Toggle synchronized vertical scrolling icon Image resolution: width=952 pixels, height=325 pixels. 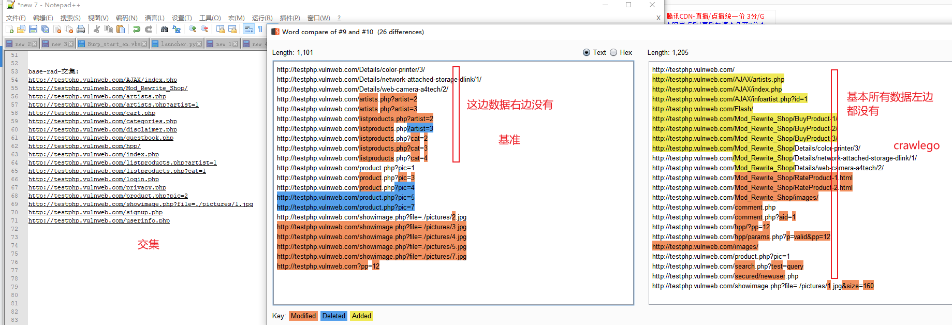click(221, 29)
